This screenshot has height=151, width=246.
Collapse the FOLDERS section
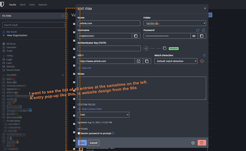(4, 75)
